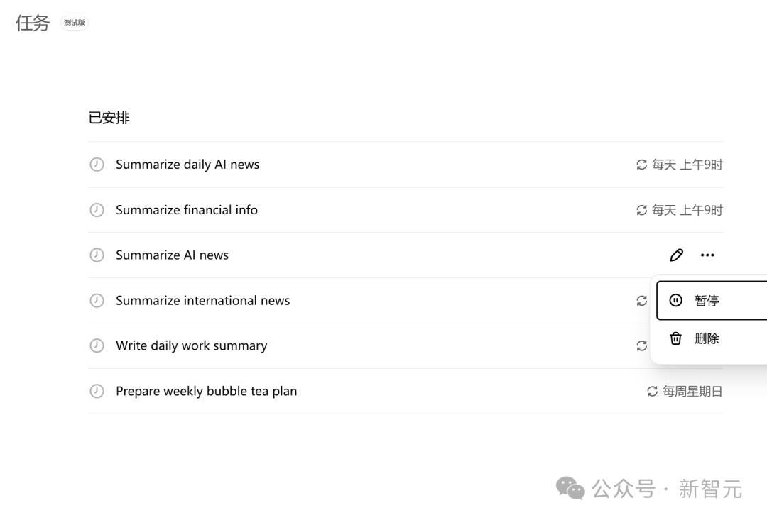Click the clock icon beside Prepare weekly bubble tea plan
Viewport: 767px width, 520px height.
(x=97, y=391)
